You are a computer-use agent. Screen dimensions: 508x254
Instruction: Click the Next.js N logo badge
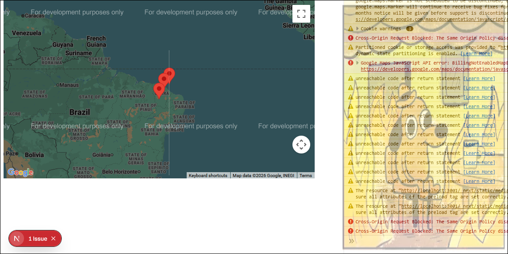[17, 238]
